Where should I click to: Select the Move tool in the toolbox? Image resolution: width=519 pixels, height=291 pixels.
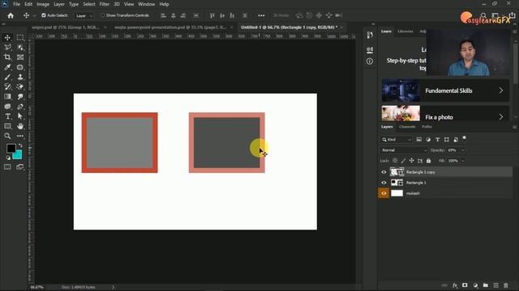pos(7,38)
